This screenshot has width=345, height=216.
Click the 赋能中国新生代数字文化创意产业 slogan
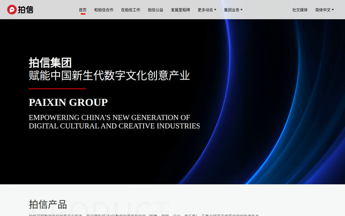coord(109,75)
